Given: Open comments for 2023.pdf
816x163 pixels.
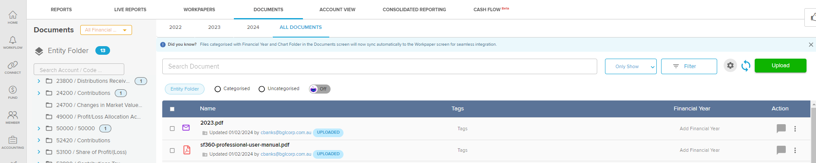Looking at the screenshot, I should [x=781, y=129].
